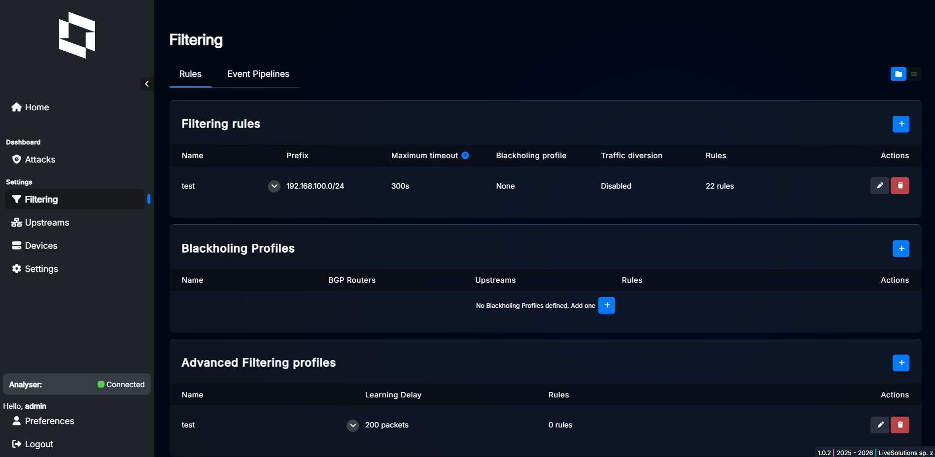Delete the test advanced filtering profile
The width and height of the screenshot is (935, 457).
point(900,425)
